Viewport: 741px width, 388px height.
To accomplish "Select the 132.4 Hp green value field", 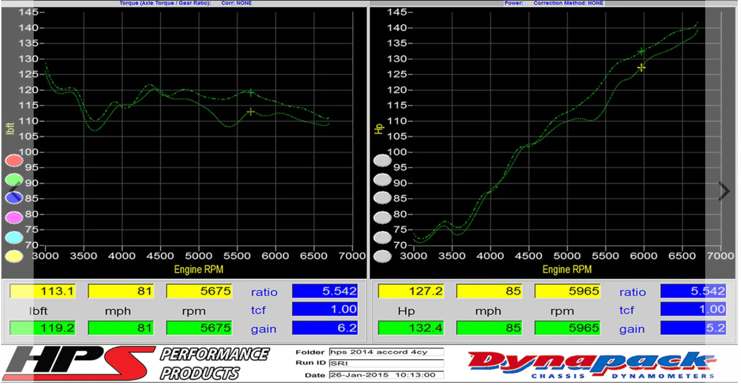I will (411, 328).
